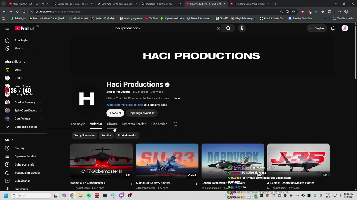
Task: Open the notifications bell
Action: [333, 28]
